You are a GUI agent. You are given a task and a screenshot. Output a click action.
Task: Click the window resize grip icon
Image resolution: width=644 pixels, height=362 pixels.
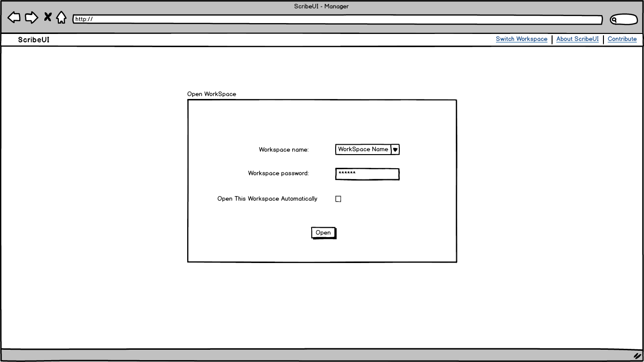[x=637, y=356]
